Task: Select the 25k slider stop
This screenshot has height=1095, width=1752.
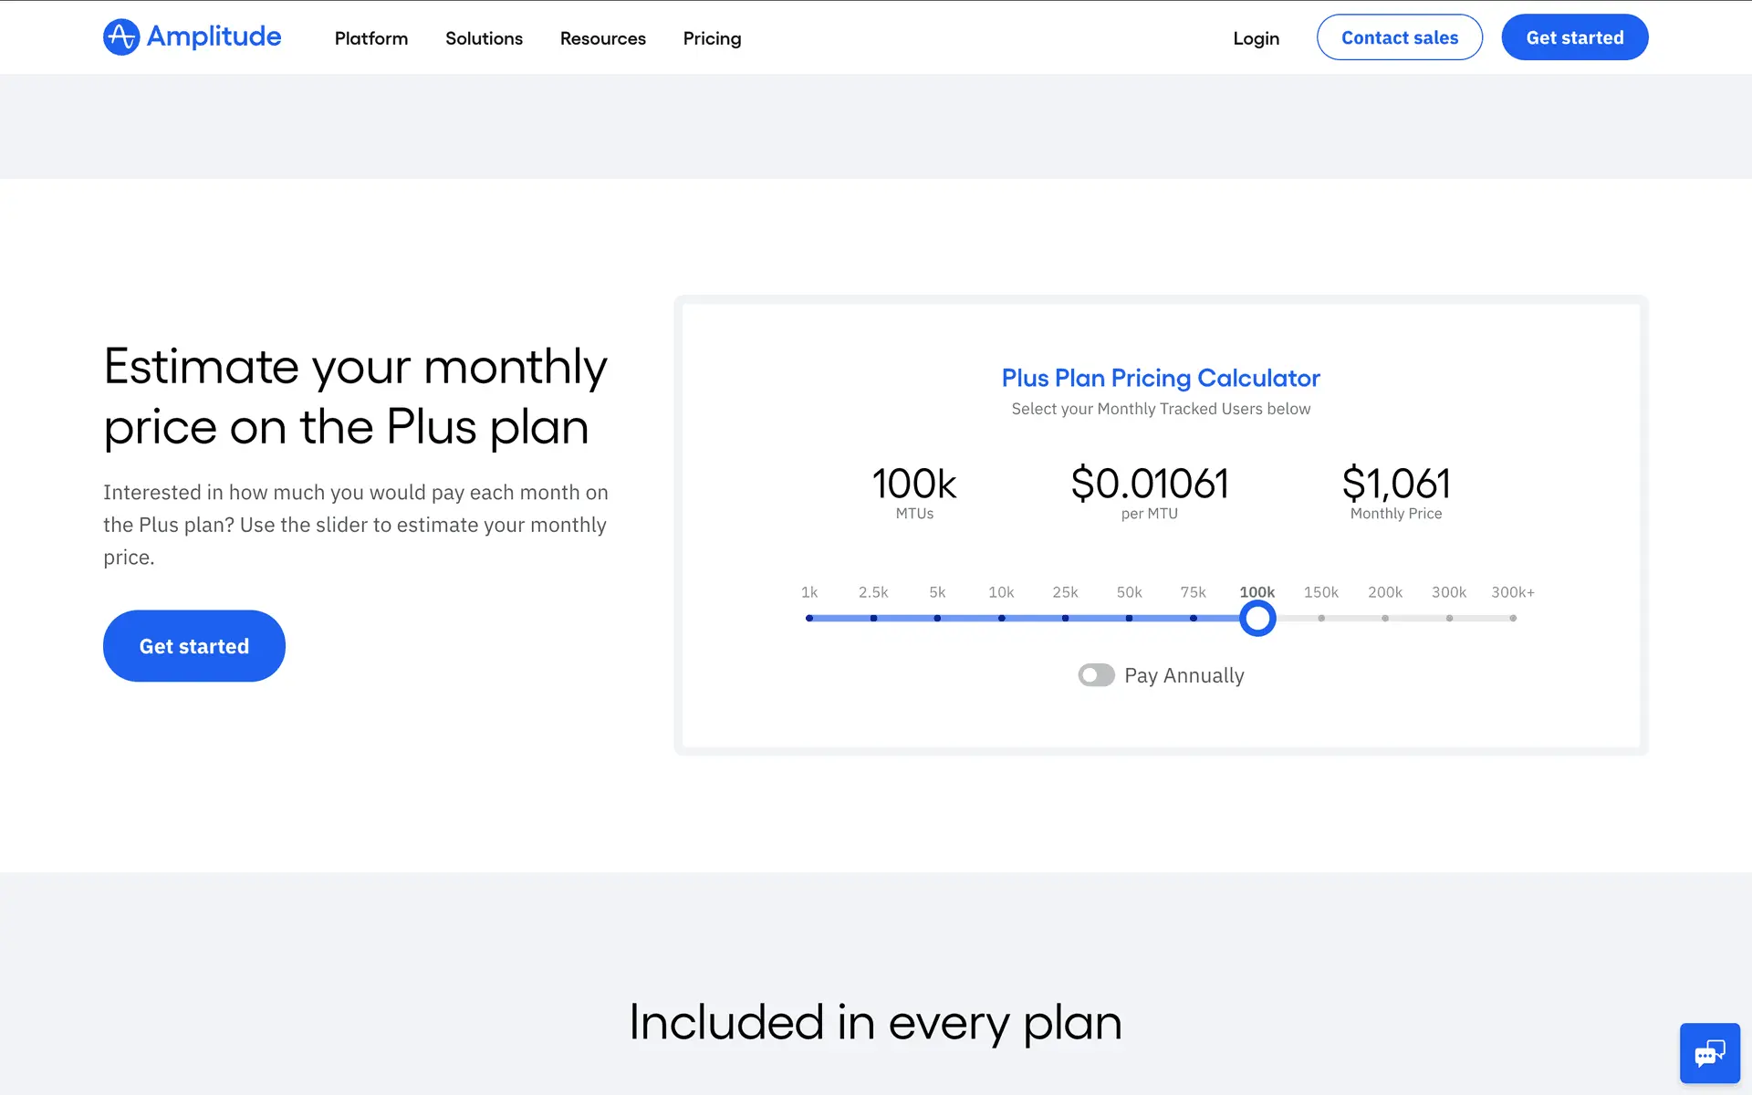Action: pyautogui.click(x=1065, y=619)
